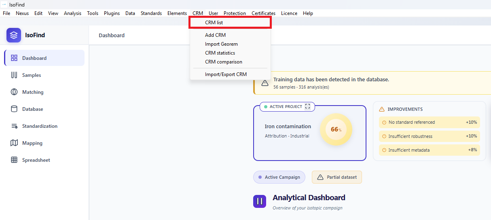Expand the Plugins menu
491x220 pixels.
point(112,13)
